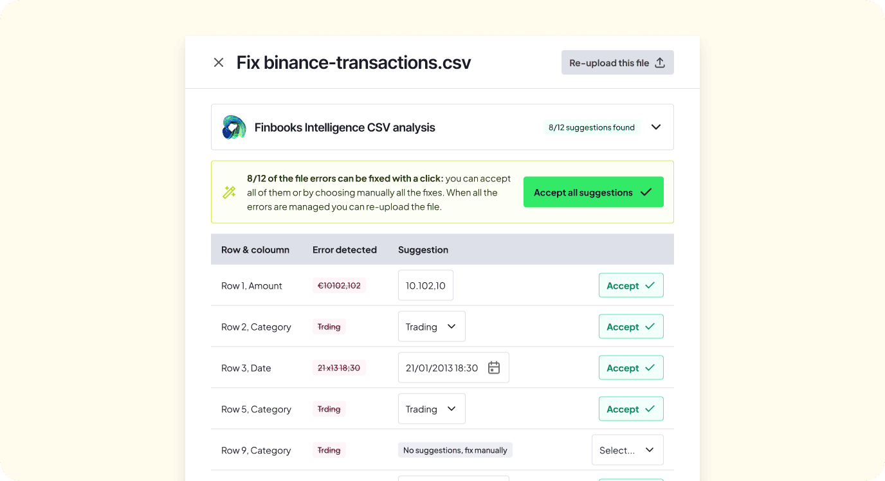Open the calendar icon for Row 3 date
885x481 pixels.
click(x=494, y=368)
